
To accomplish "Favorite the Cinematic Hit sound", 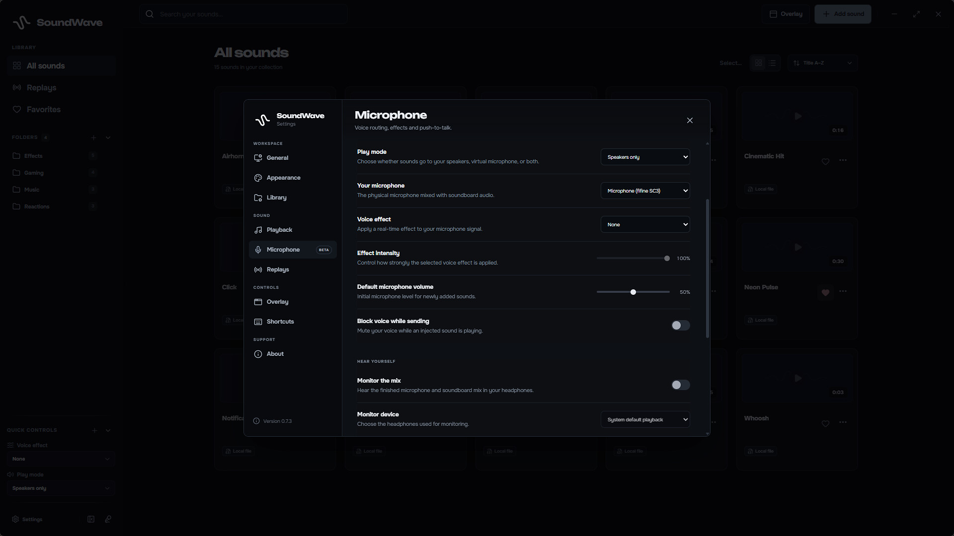I will [825, 161].
